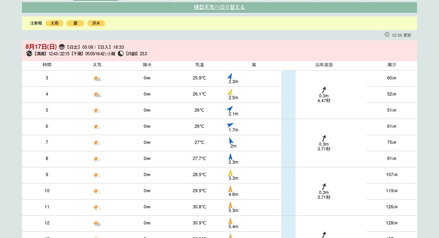Click the 128cm tide value
The image size is (439, 238).
pyautogui.click(x=391, y=223)
